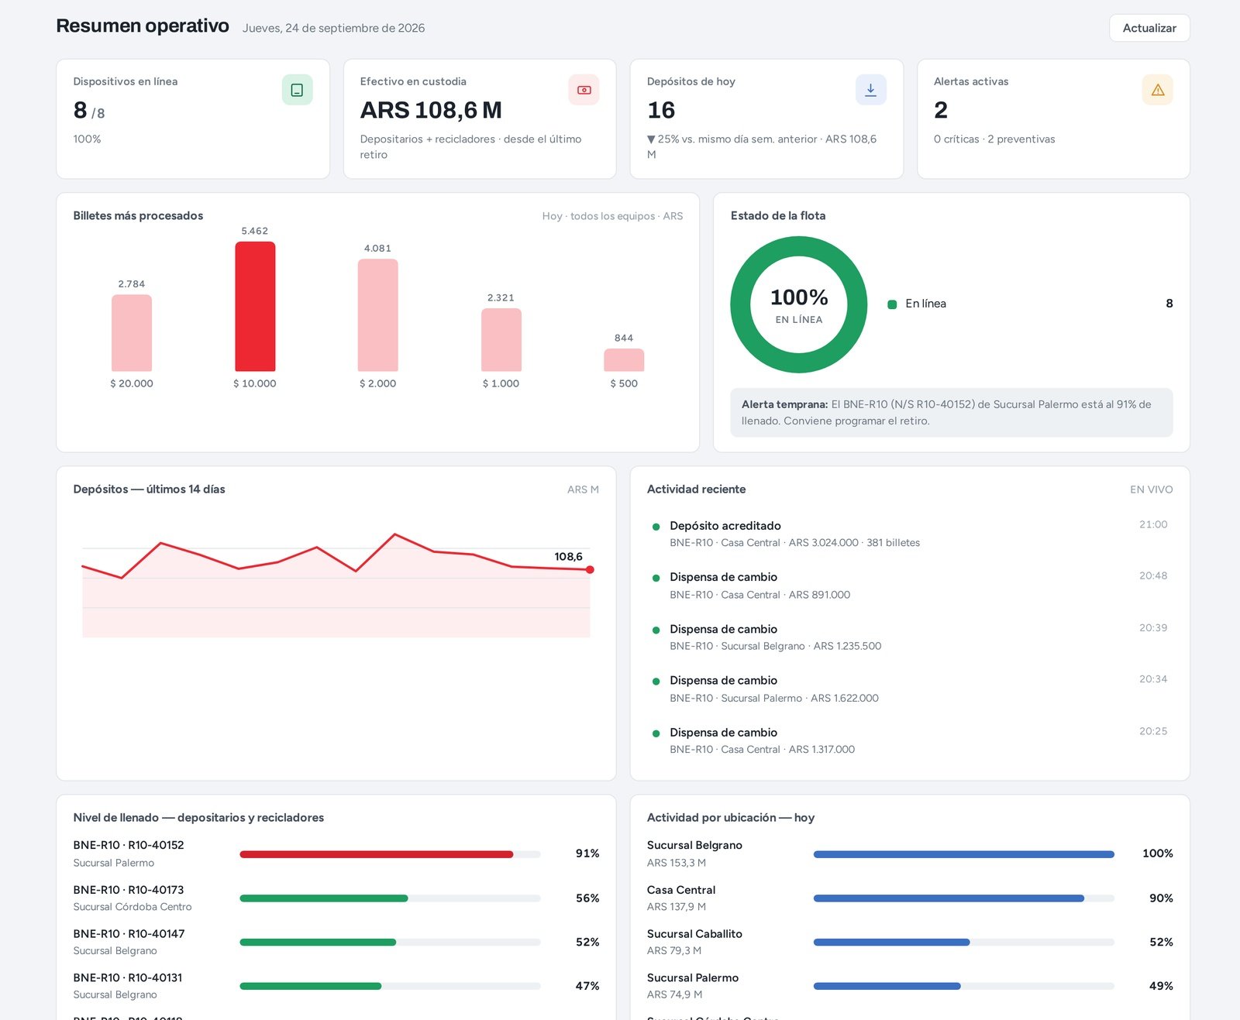Open the Dispensa de cambio entry at 20:25
Image resolution: width=1240 pixels, height=1020 pixels.
[910, 740]
